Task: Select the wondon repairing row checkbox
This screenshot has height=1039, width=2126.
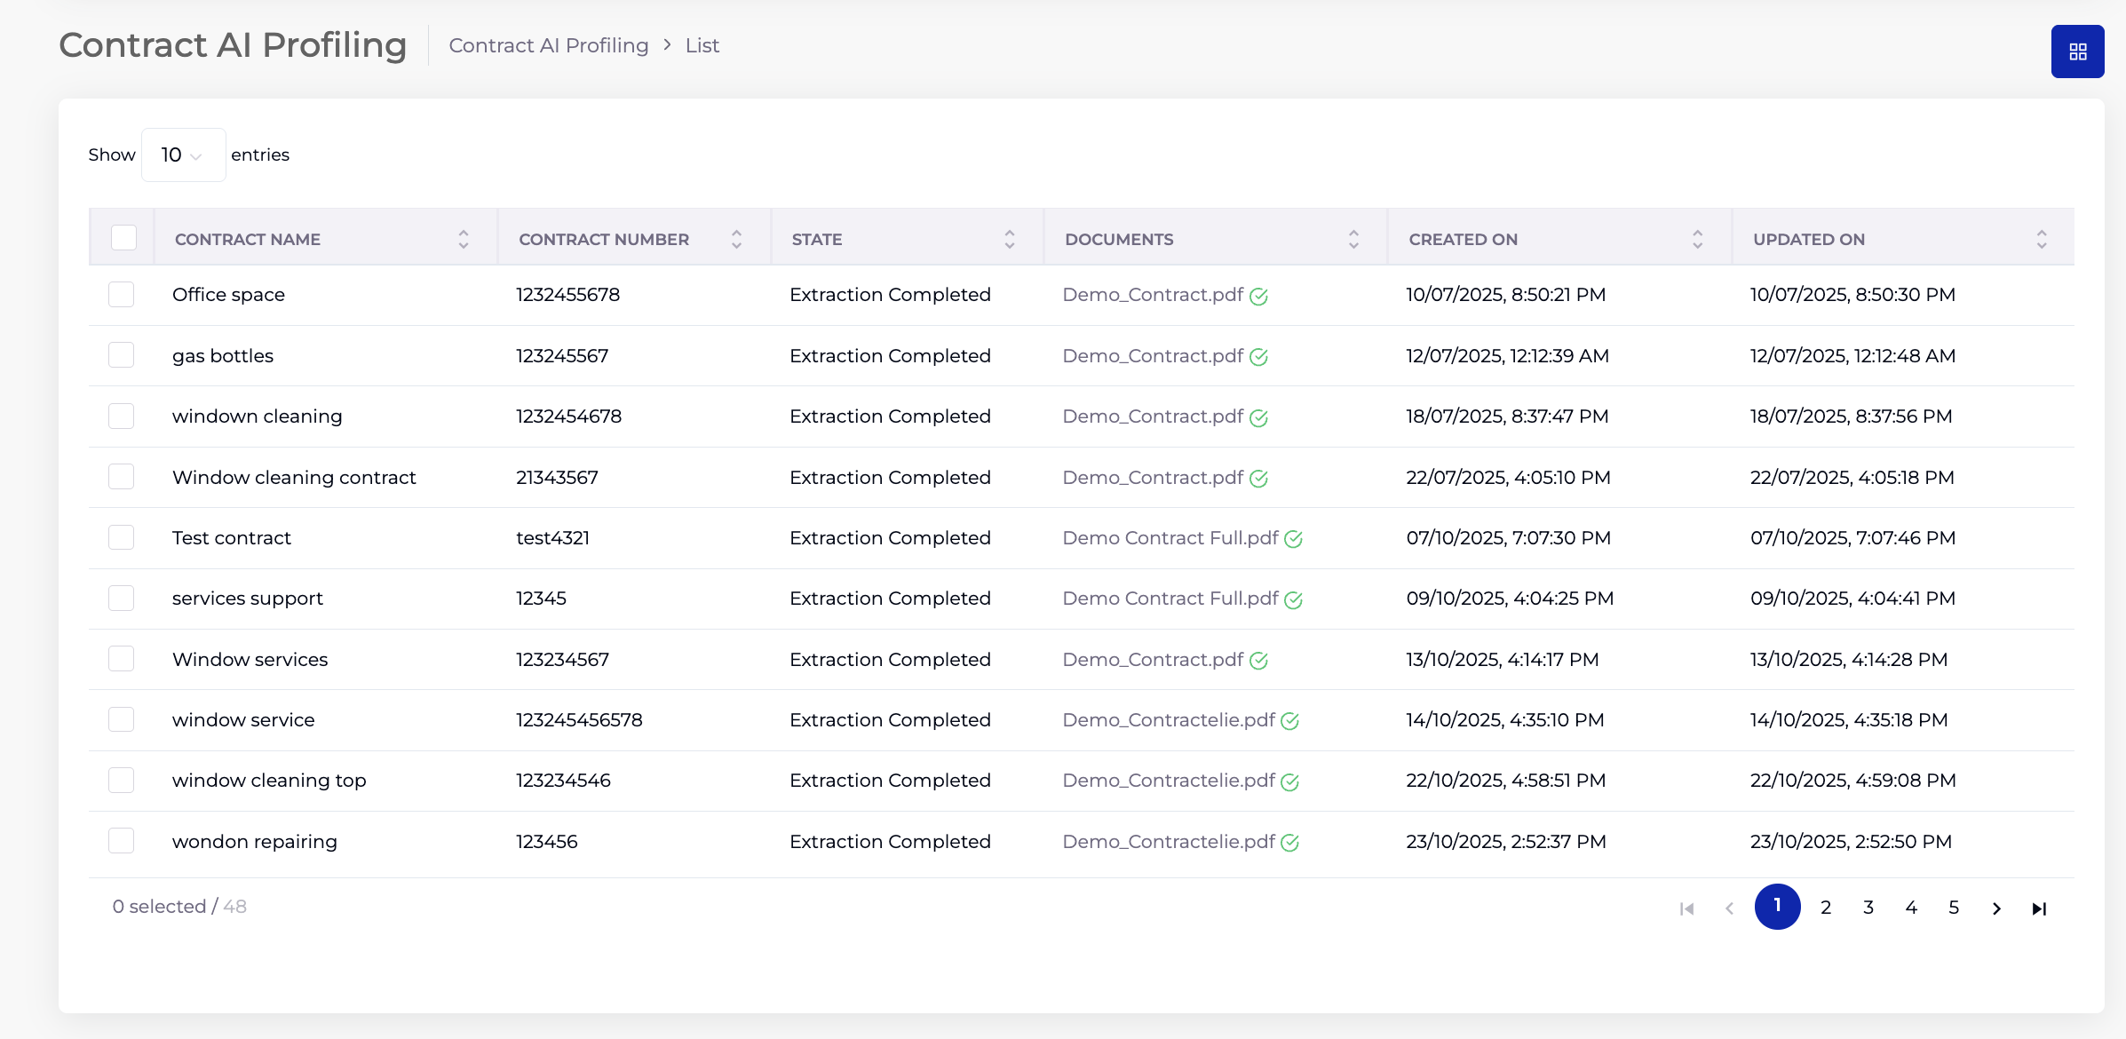Action: pos(121,841)
